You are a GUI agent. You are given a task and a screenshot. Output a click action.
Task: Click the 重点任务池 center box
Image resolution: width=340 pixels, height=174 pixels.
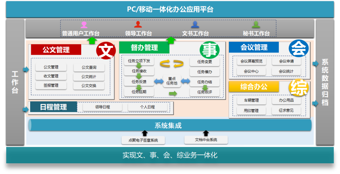pos(172,81)
